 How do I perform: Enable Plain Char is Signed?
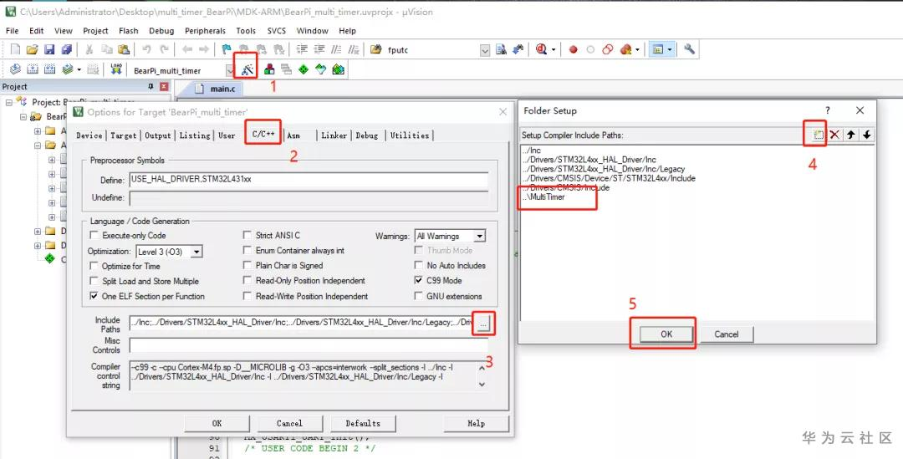247,266
